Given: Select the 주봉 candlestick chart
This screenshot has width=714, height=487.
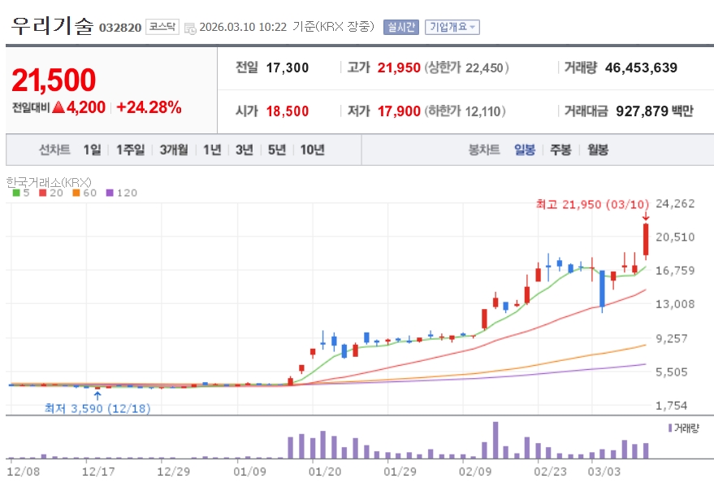Looking at the screenshot, I should click(x=560, y=150).
